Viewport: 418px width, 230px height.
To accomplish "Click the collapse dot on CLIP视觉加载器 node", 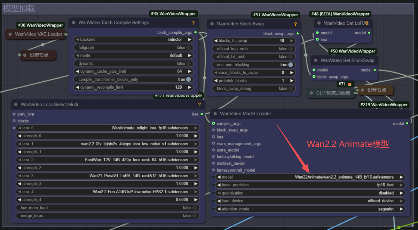I will 311,93.
